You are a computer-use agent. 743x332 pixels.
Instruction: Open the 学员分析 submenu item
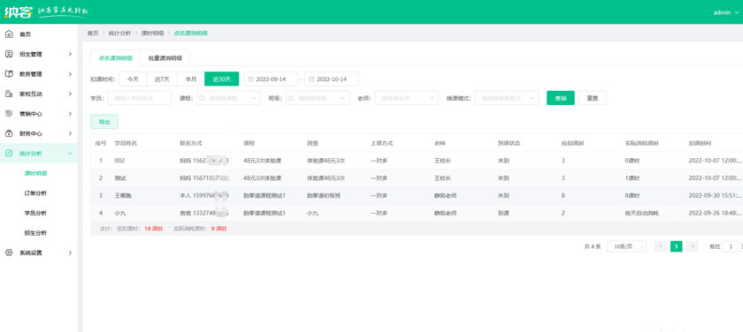coord(35,214)
